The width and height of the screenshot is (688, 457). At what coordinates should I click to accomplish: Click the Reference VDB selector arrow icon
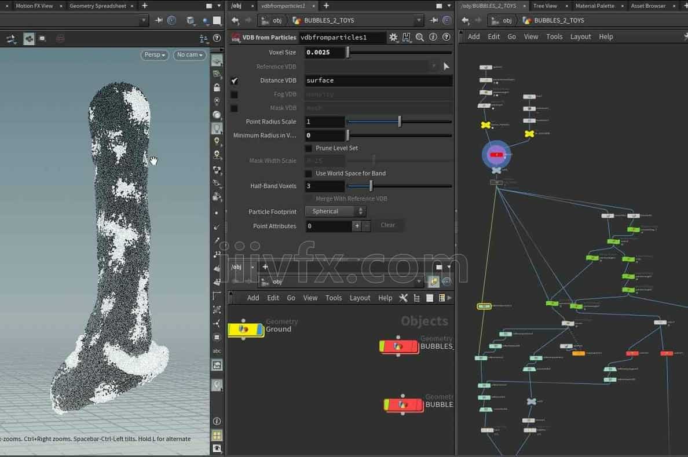(x=446, y=67)
